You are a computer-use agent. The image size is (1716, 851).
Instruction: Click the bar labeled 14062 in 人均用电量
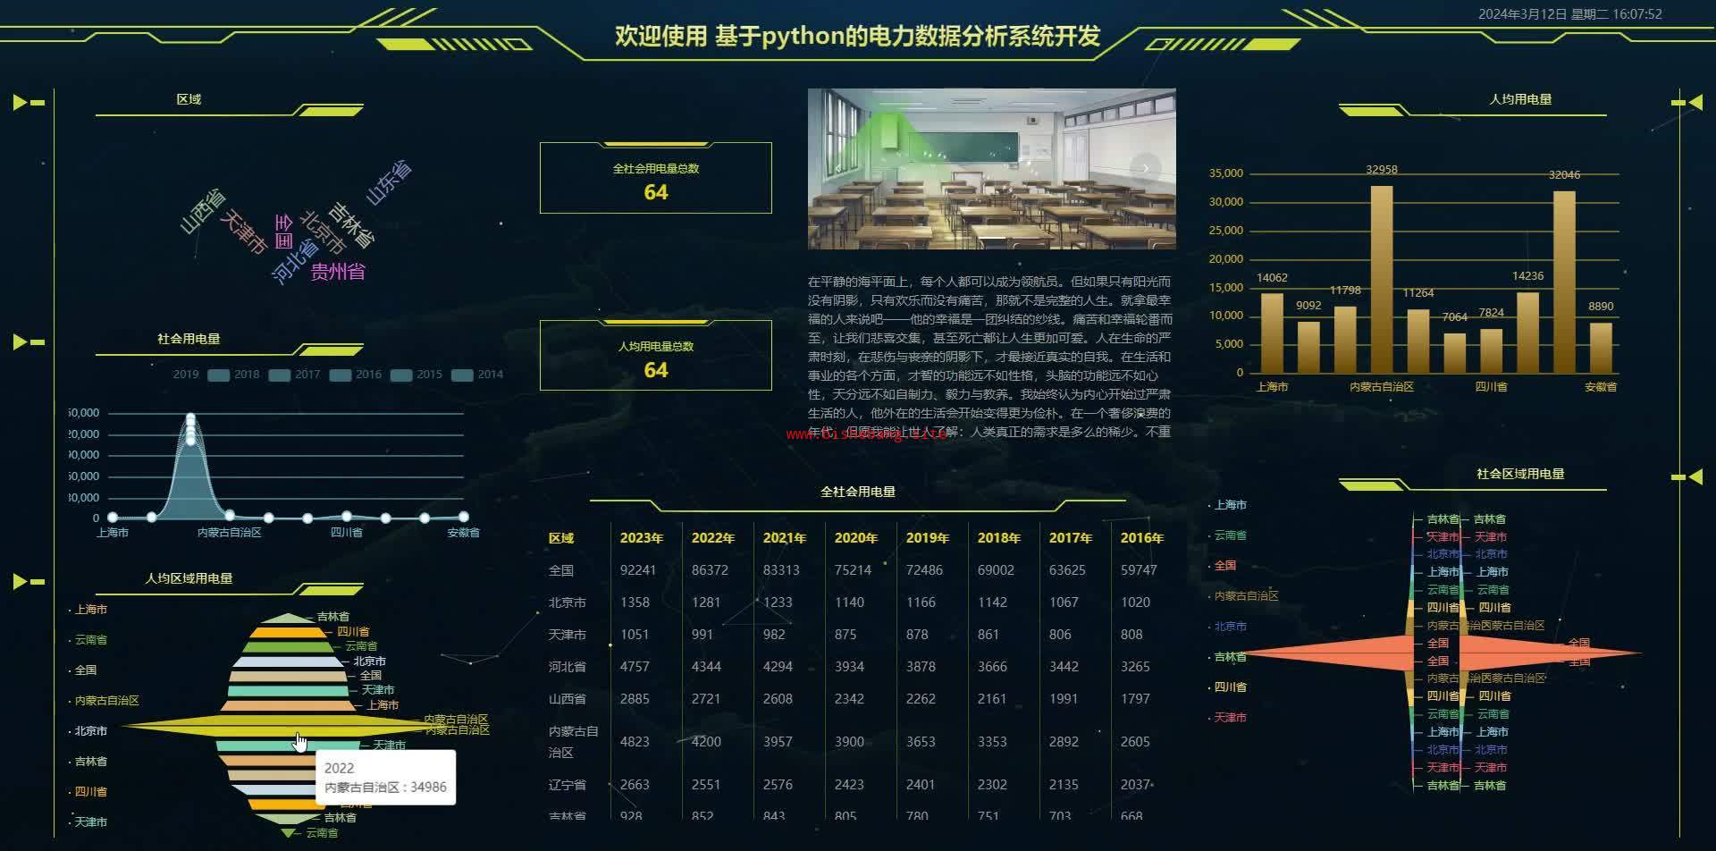pos(1272,333)
